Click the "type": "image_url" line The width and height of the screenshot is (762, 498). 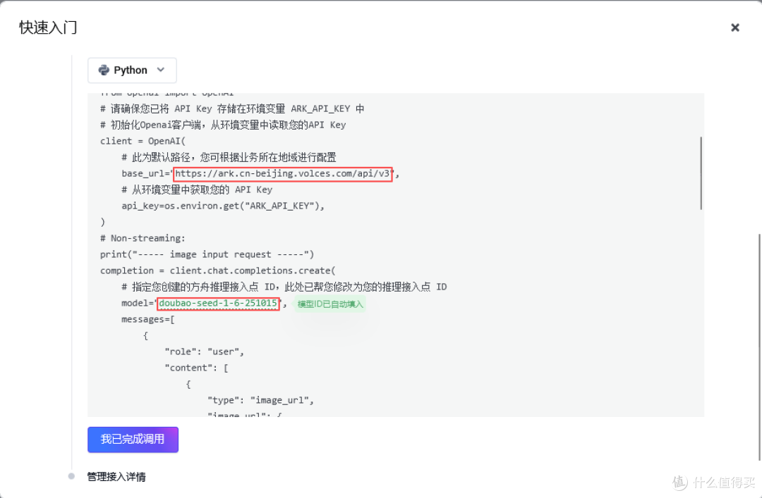[260, 400]
